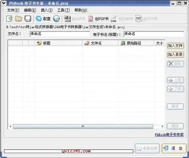Save the project using the floppy disk icon
189x158 pixels.
click(x=28, y=19)
